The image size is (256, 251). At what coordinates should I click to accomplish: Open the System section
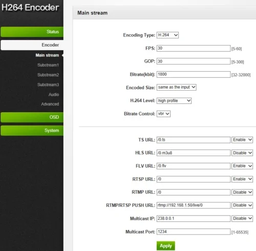(x=32, y=131)
